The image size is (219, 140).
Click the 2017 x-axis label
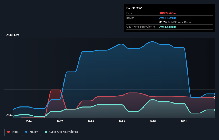click(x=60, y=121)
